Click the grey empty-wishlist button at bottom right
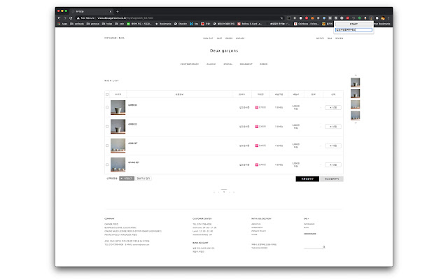 pos(332,179)
